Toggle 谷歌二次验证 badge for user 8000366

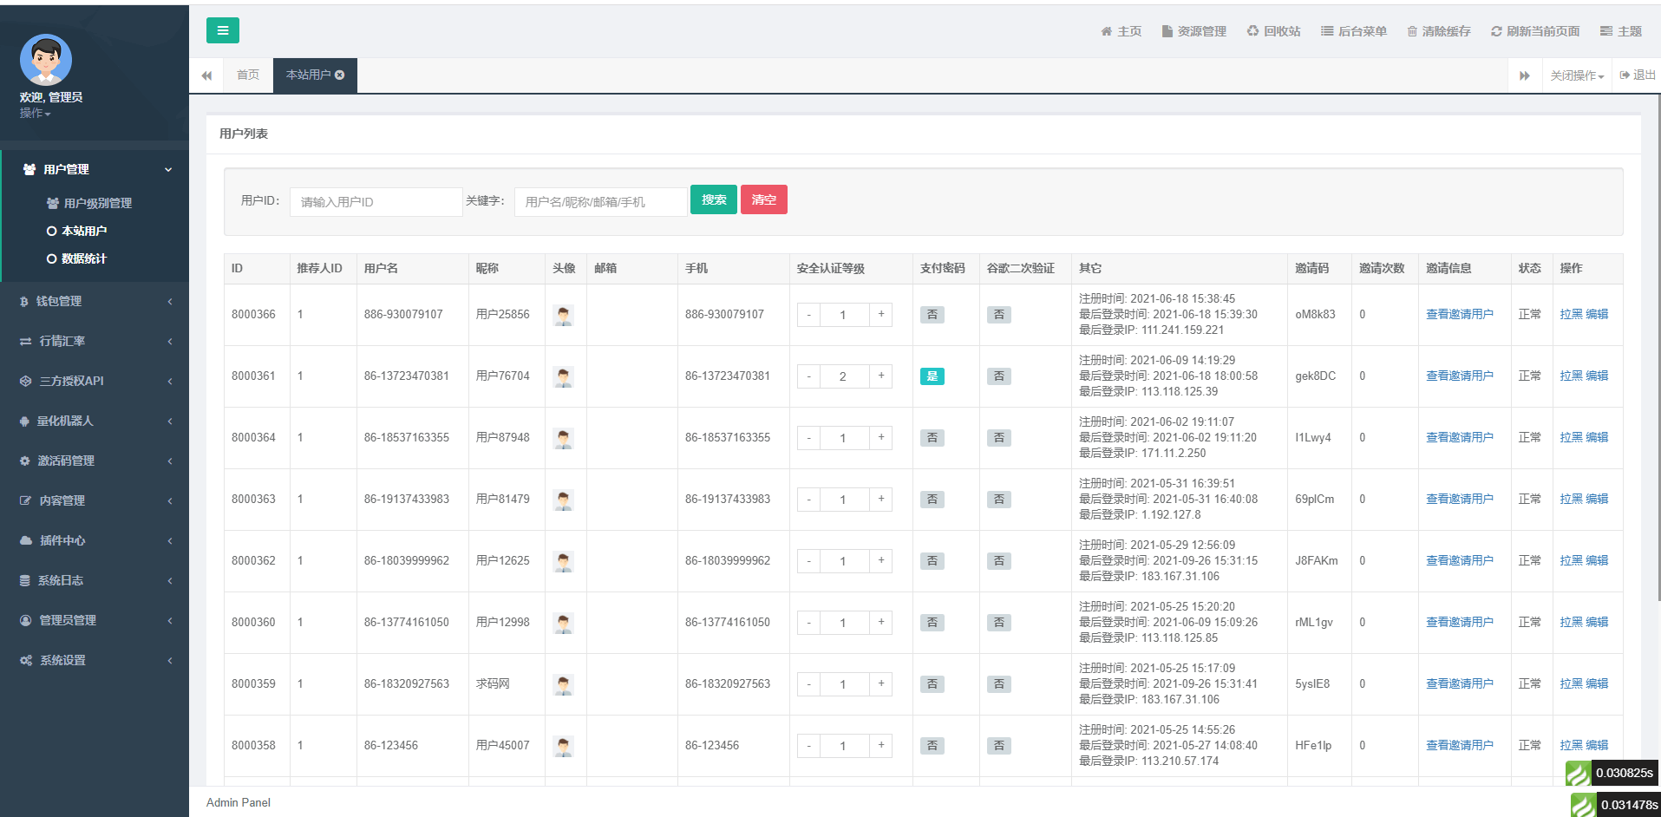998,315
